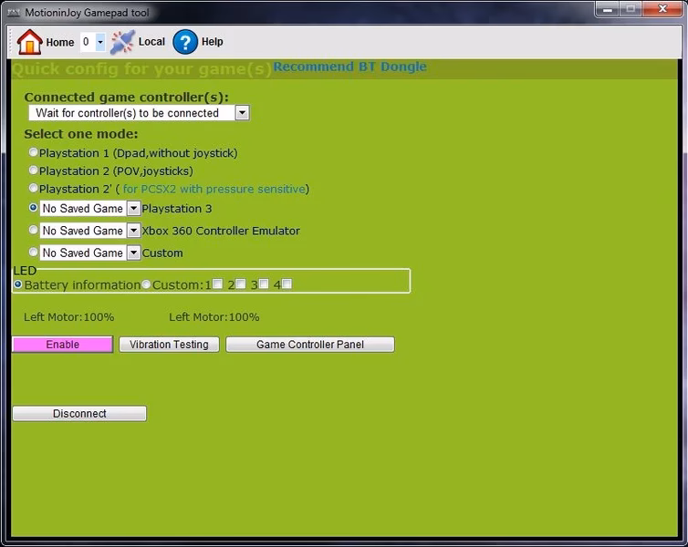Screen dimensions: 688x547
Task: Check LED checkbox 2
Action: click(x=241, y=284)
